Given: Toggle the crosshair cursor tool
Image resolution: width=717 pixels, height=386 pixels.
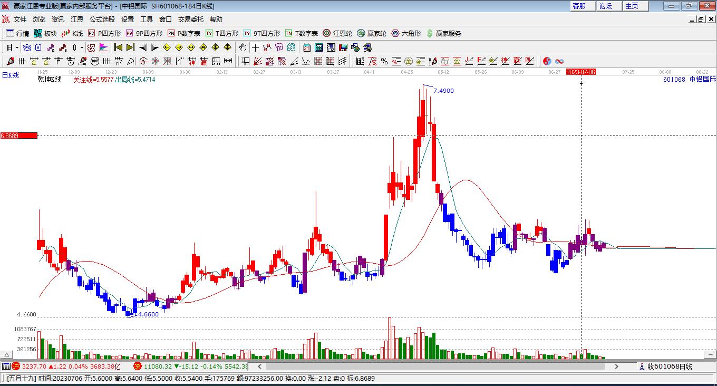Looking at the screenshot, I should click(255, 47).
